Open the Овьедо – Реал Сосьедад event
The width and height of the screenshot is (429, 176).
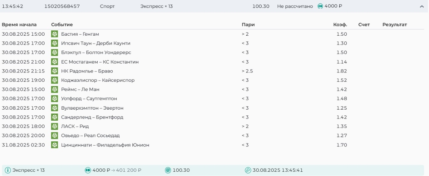point(90,136)
